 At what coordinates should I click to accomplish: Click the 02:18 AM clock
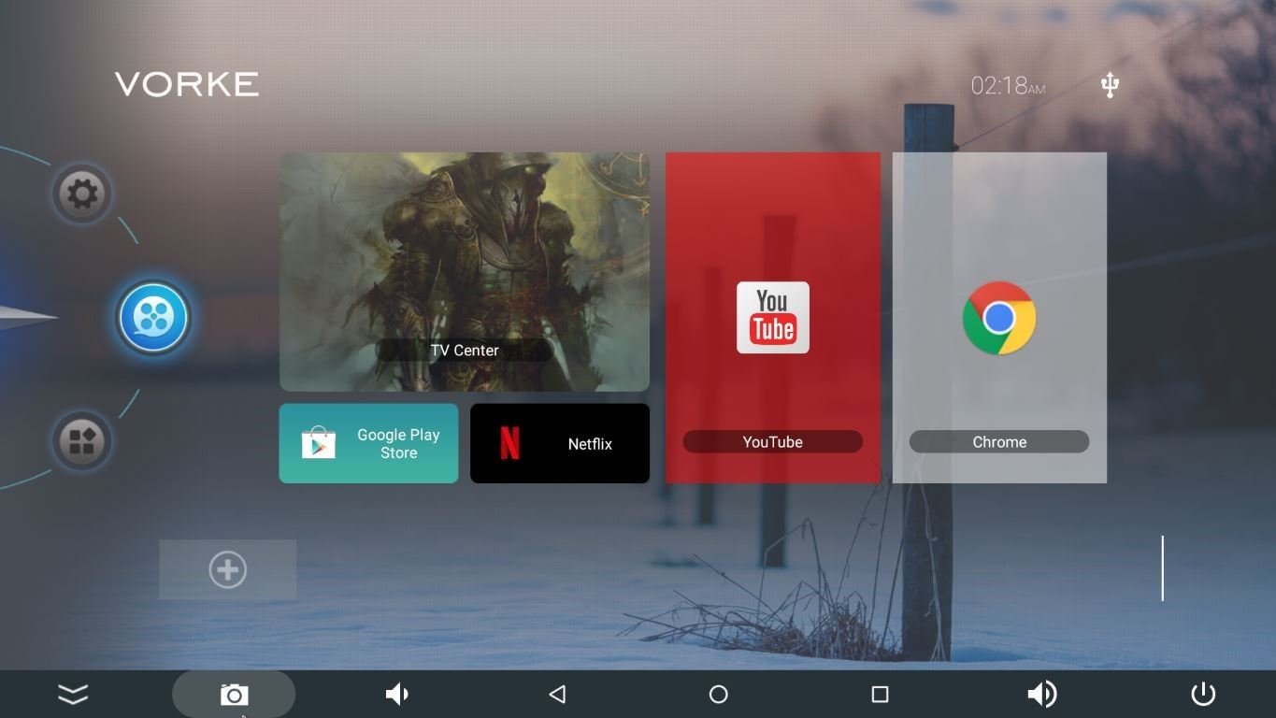click(1008, 86)
